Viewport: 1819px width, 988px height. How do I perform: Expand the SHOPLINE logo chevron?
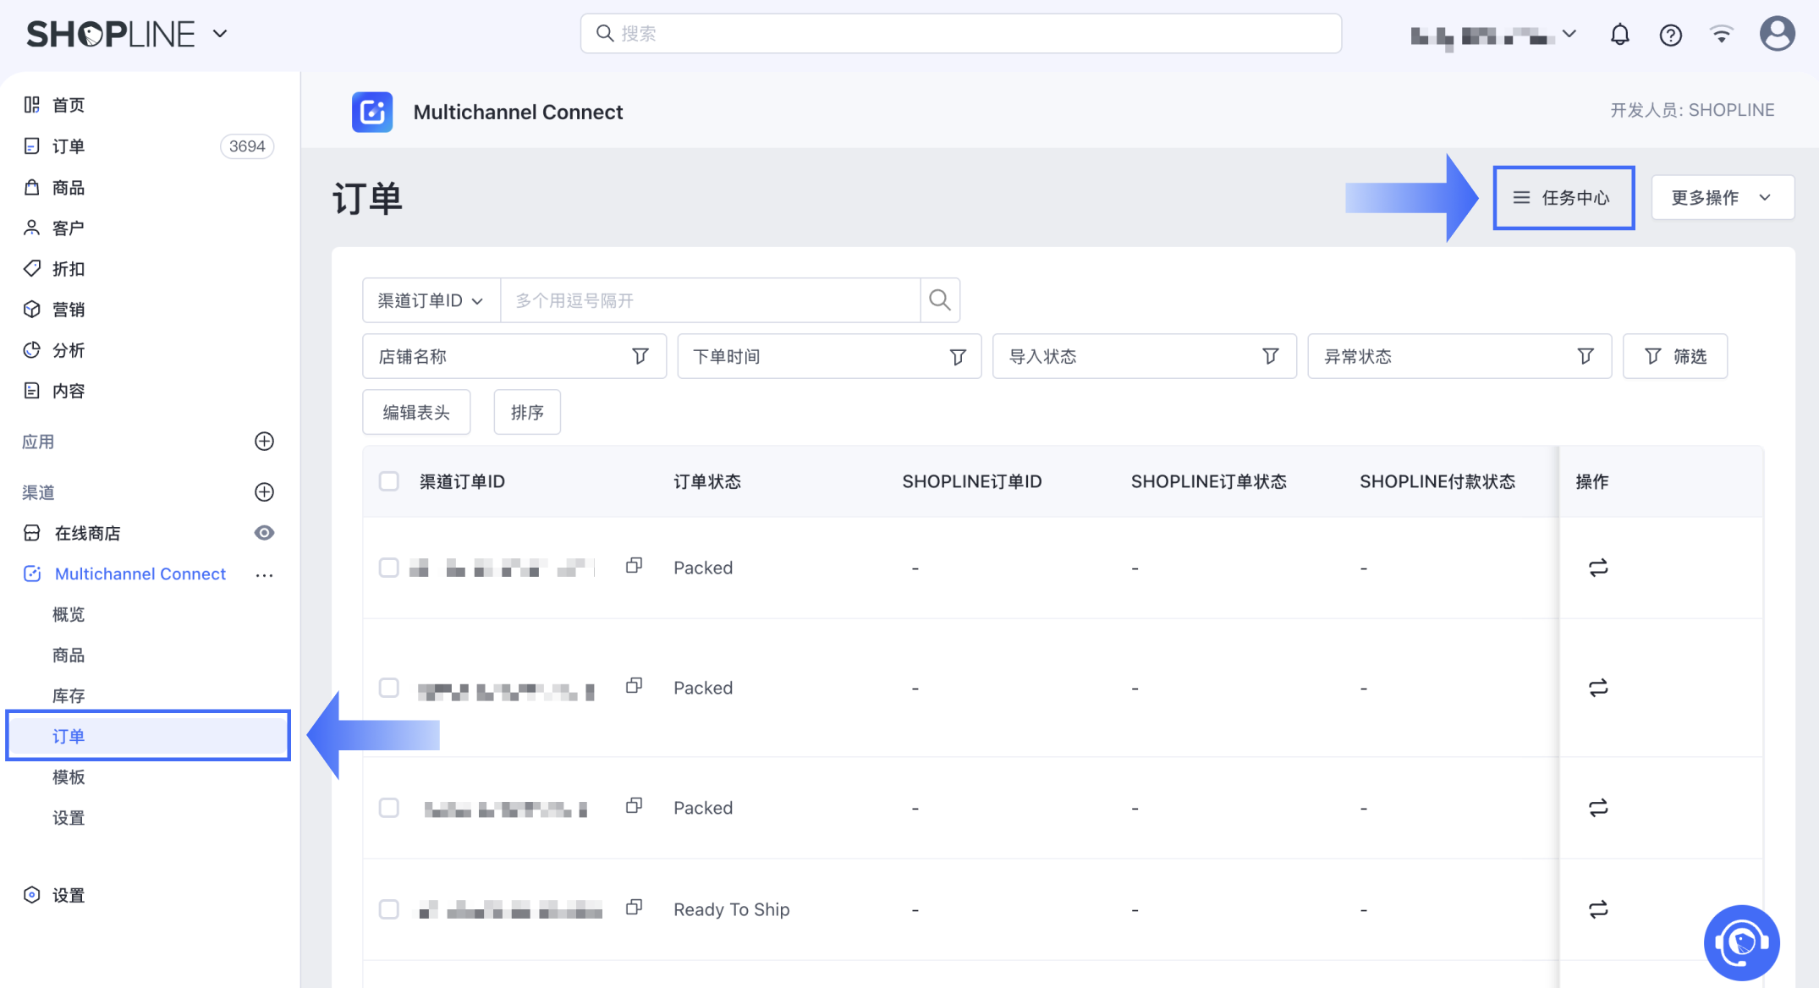pos(220,33)
